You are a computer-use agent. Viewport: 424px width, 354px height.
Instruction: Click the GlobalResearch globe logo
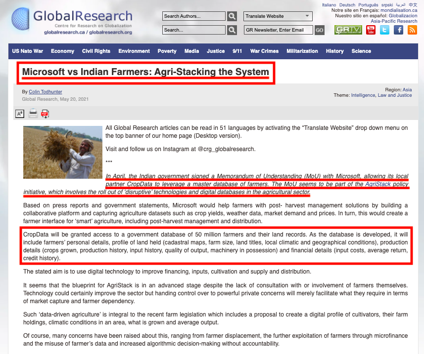[x=20, y=19]
